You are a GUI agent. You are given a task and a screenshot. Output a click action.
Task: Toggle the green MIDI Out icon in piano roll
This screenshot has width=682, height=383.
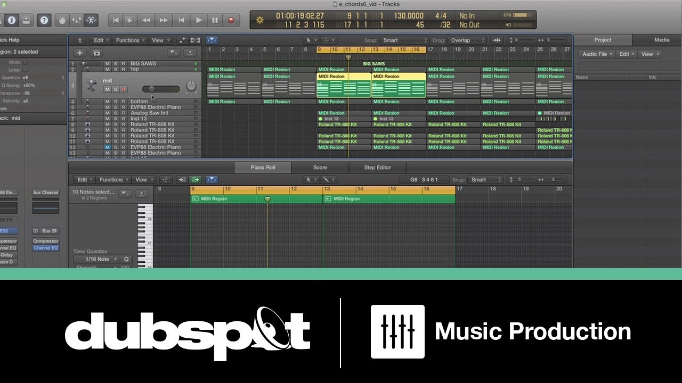(x=195, y=180)
